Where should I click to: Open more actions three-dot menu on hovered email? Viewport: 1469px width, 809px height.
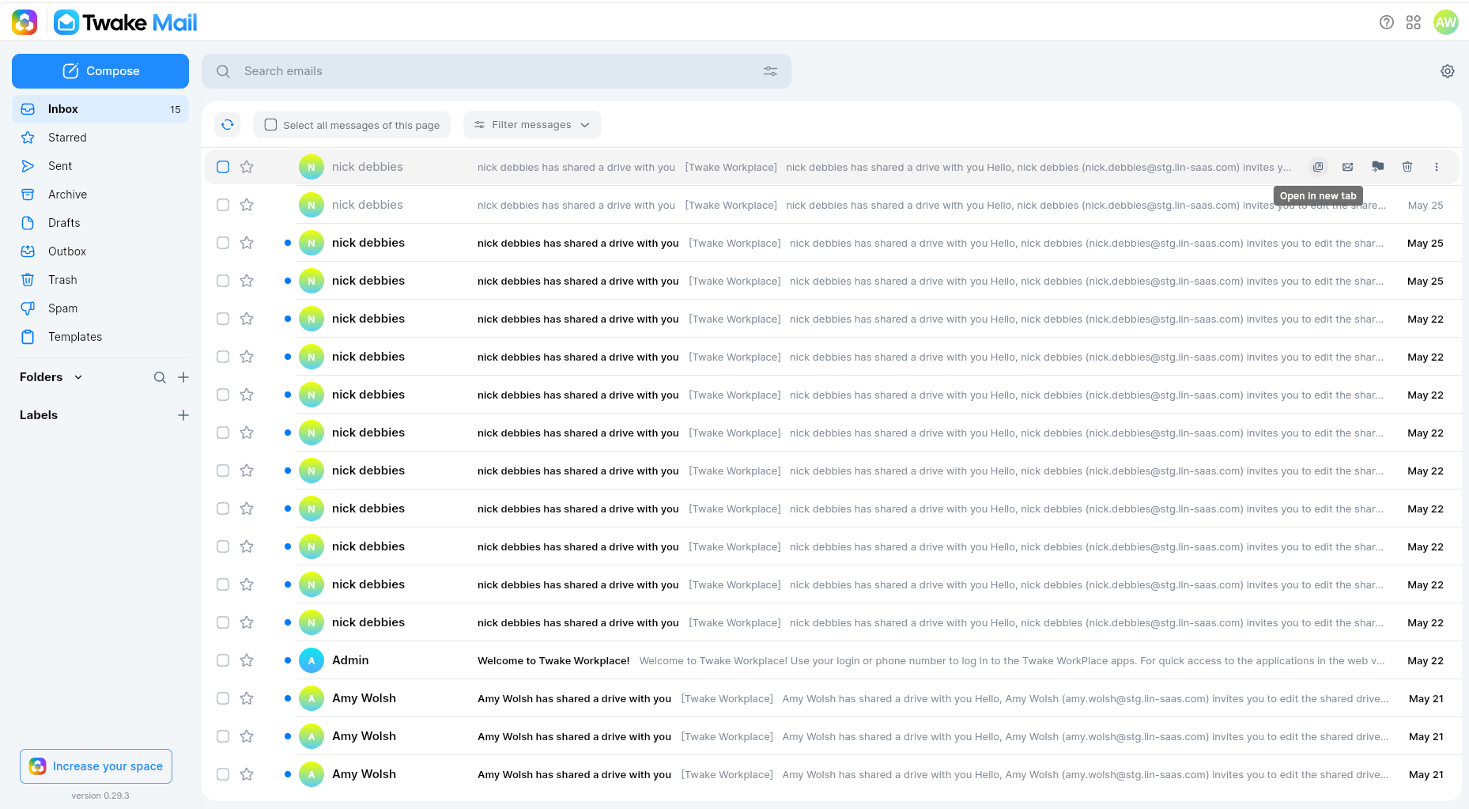point(1437,167)
